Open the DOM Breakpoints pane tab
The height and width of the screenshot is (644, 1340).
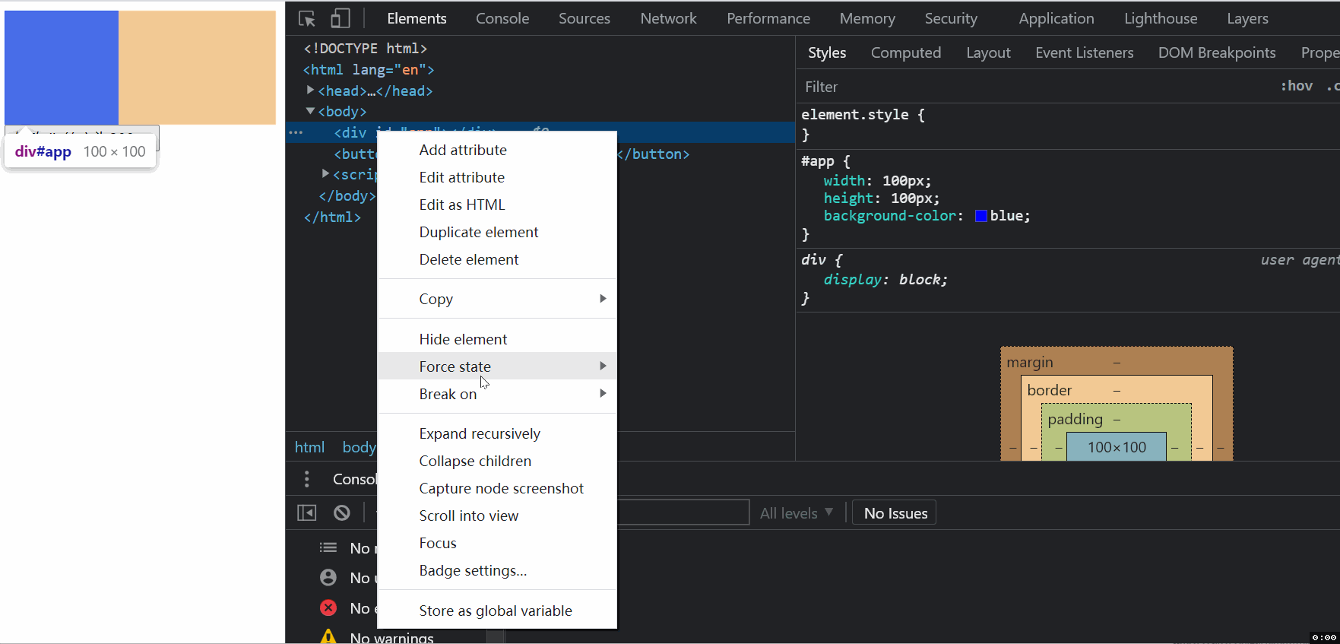point(1217,52)
